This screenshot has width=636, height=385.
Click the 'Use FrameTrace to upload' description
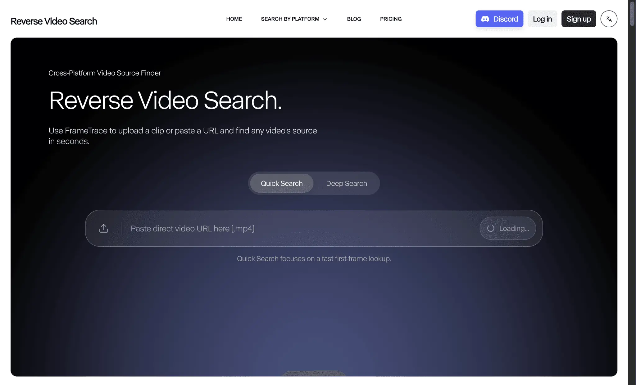[x=183, y=136]
